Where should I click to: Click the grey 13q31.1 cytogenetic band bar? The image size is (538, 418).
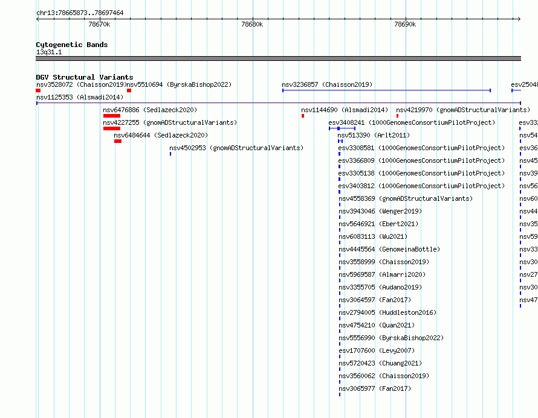[278, 59]
